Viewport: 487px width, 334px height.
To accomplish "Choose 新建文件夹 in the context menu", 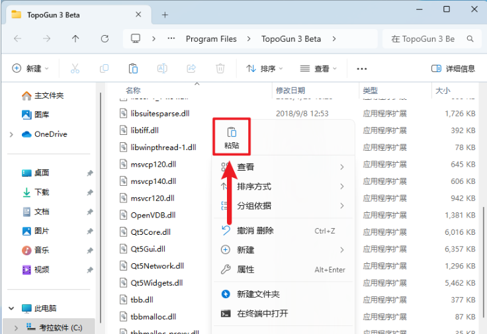I will (x=283, y=294).
